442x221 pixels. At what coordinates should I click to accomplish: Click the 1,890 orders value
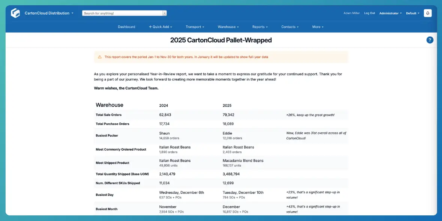tap(168, 152)
